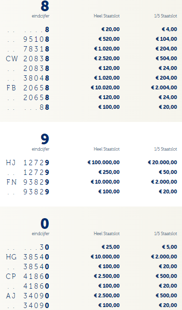The width and height of the screenshot is (182, 310).
Task: Click the large 0 eindcijfer heading
Action: (x=45, y=224)
